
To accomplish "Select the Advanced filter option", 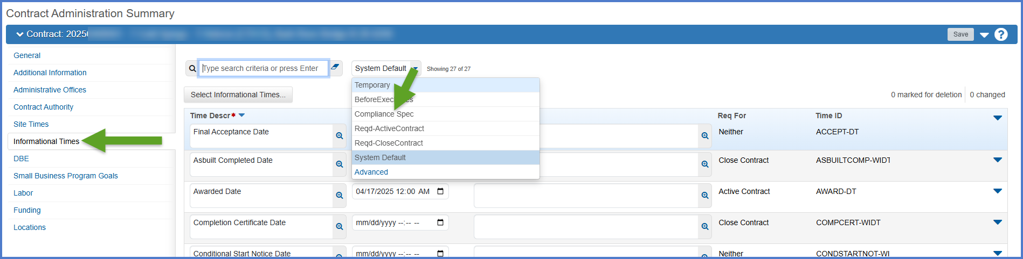I will (x=371, y=172).
